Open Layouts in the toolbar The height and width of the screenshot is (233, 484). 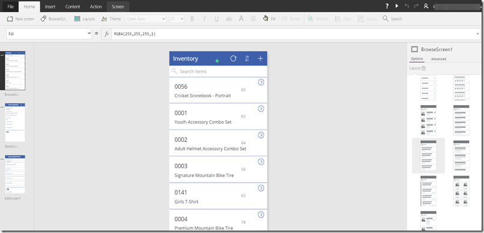click(x=85, y=19)
